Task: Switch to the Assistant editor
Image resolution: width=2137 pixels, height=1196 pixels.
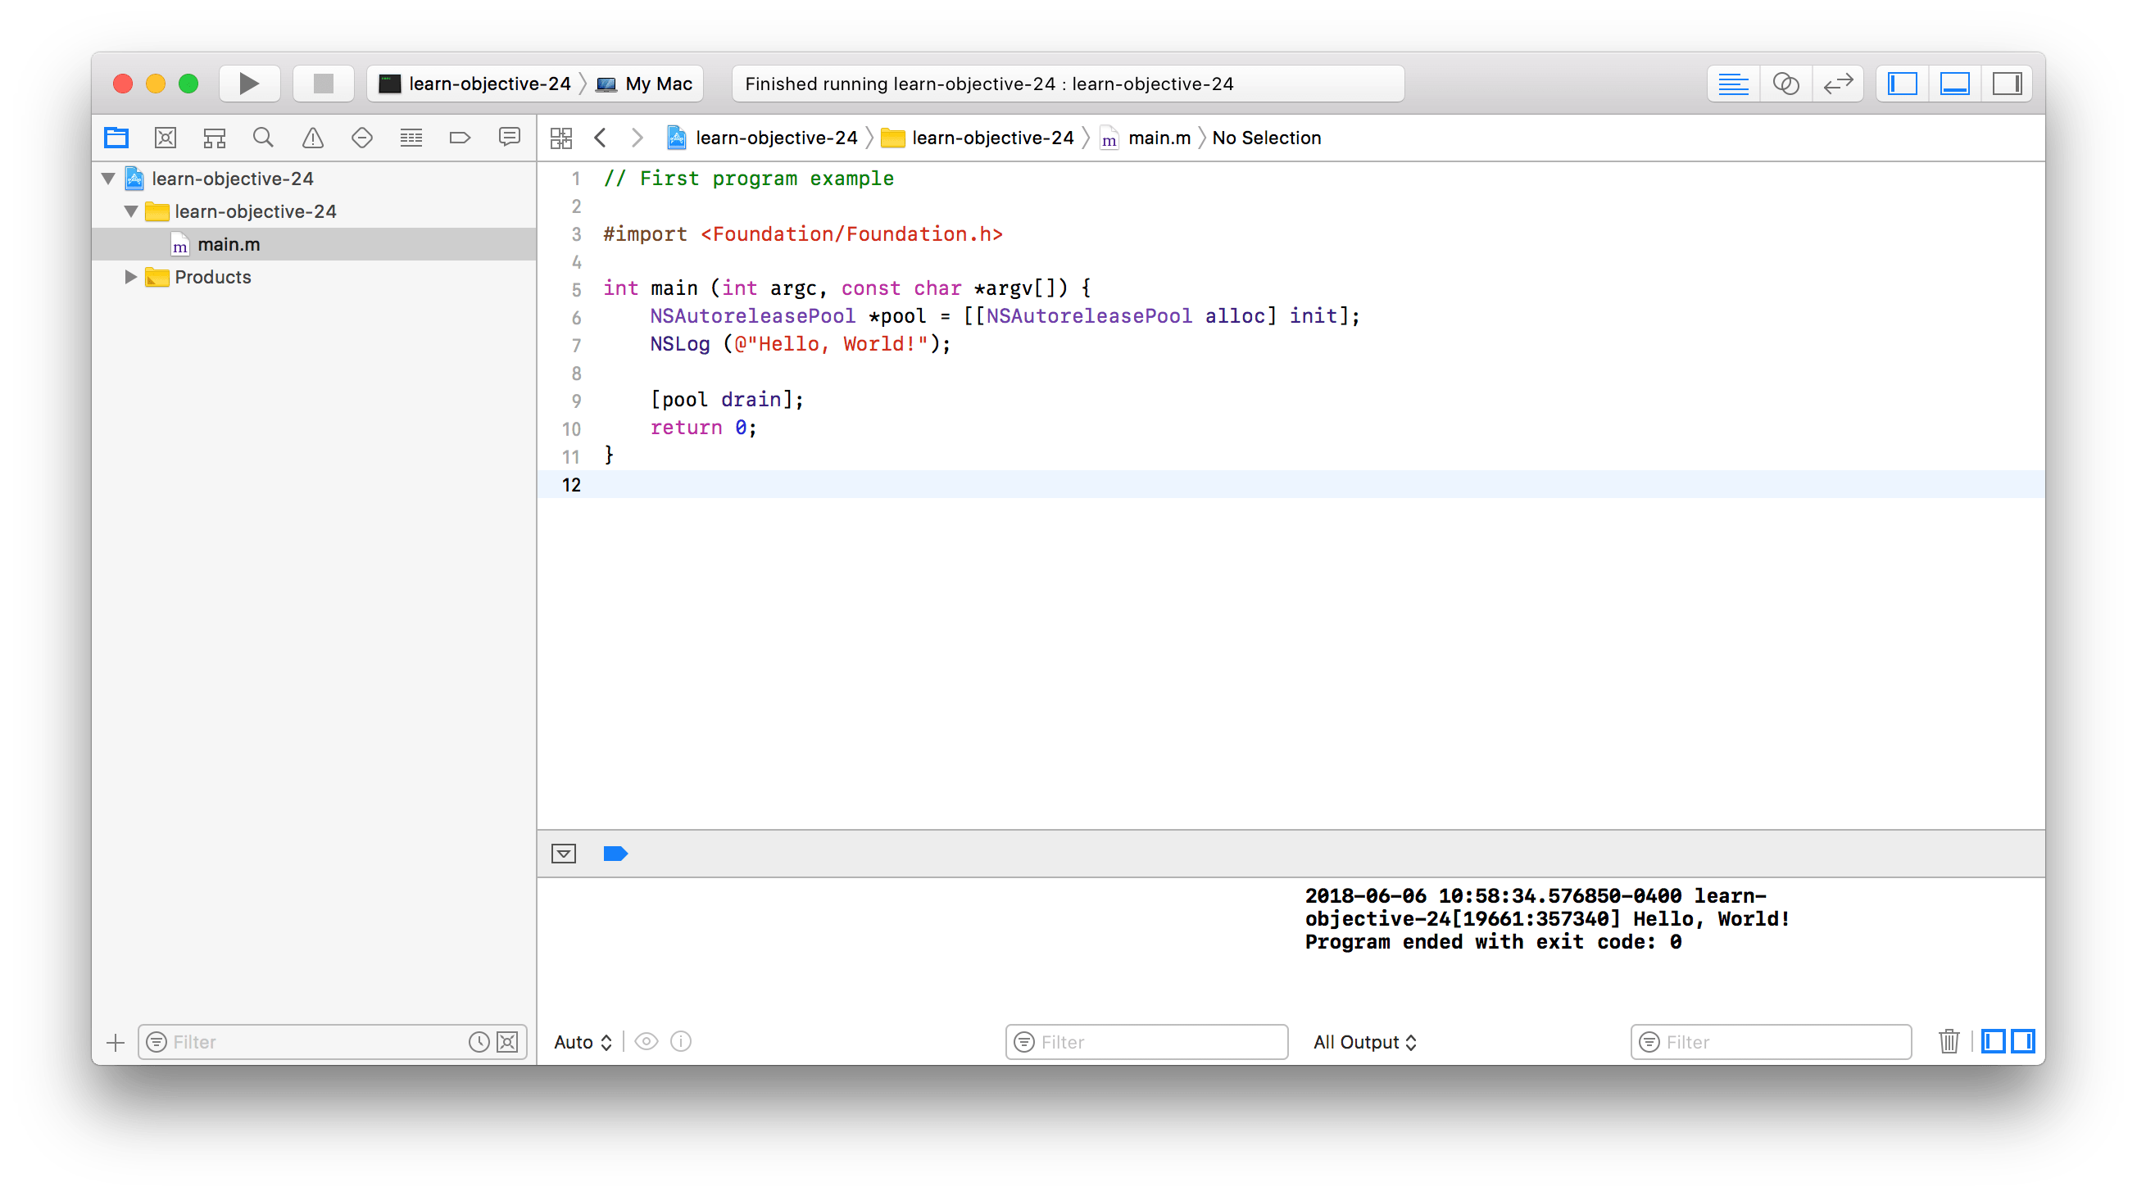Action: pyautogui.click(x=1787, y=83)
